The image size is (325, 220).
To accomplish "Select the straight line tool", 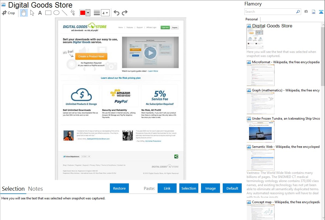I will tap(64, 13).
